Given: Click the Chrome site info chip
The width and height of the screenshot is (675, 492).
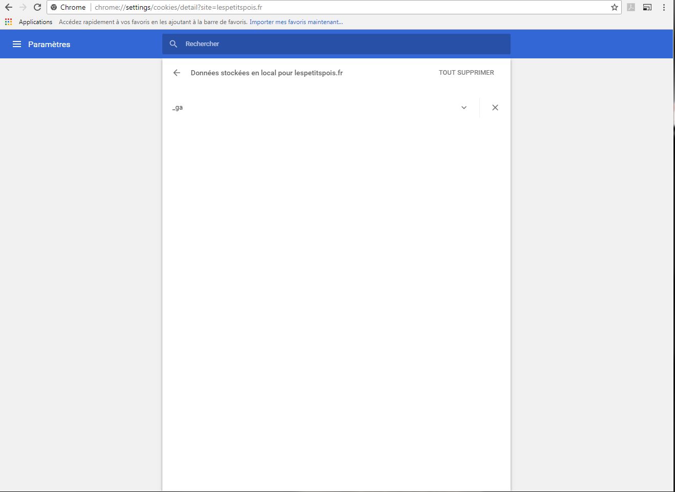Looking at the screenshot, I should [69, 7].
